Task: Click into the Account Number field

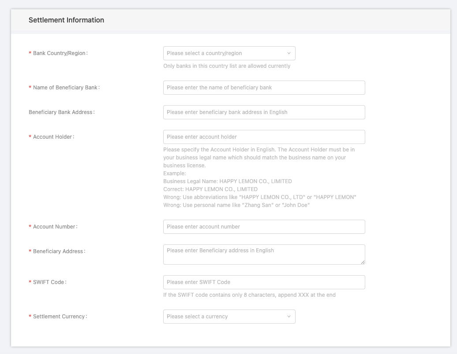Action: (x=264, y=227)
